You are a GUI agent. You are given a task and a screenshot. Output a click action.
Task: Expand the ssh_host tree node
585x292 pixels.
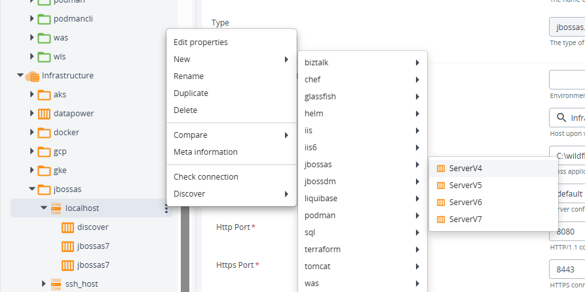[44, 284]
